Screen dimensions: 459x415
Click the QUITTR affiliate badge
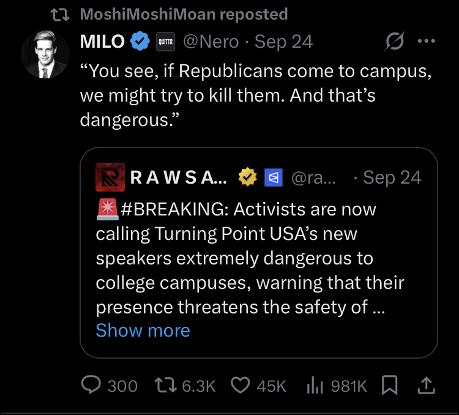[165, 42]
